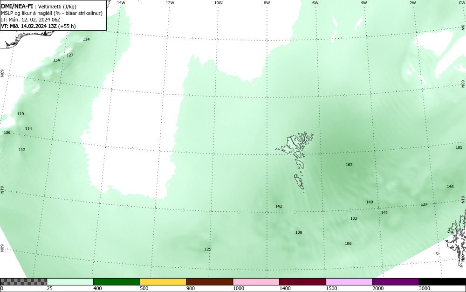Viewport: 466px width, 292px height.
Task: Pick the maroon 1400–1500 legend swatch
Action: [x=302, y=282]
